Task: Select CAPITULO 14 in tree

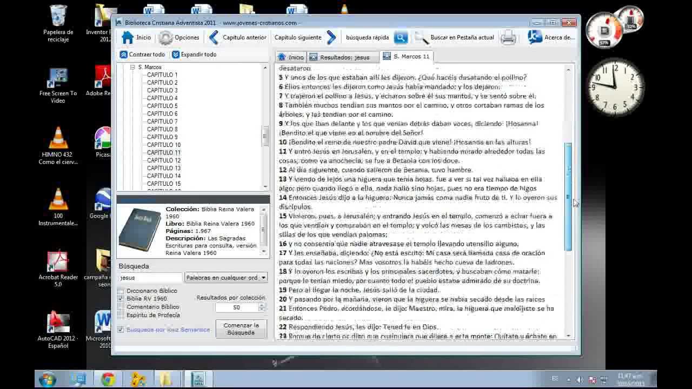Action: 164,176
